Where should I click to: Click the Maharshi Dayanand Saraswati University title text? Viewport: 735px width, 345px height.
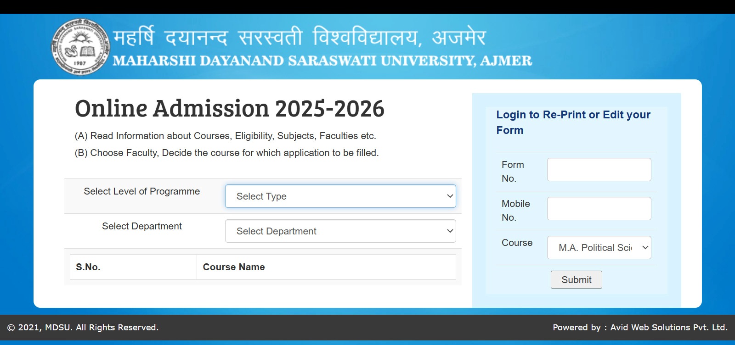322,61
